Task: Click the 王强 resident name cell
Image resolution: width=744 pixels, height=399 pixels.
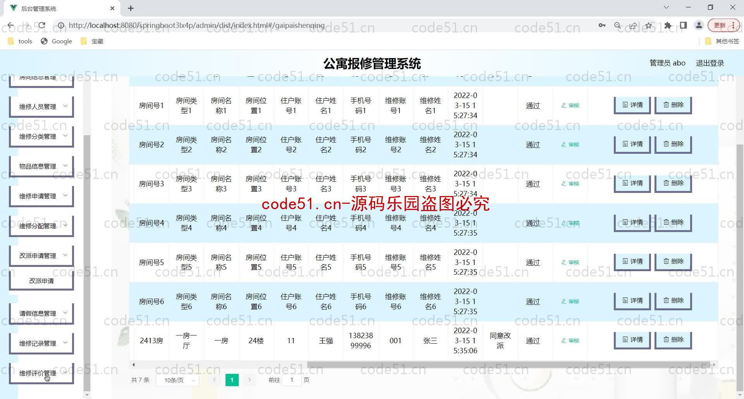Action: [326, 341]
